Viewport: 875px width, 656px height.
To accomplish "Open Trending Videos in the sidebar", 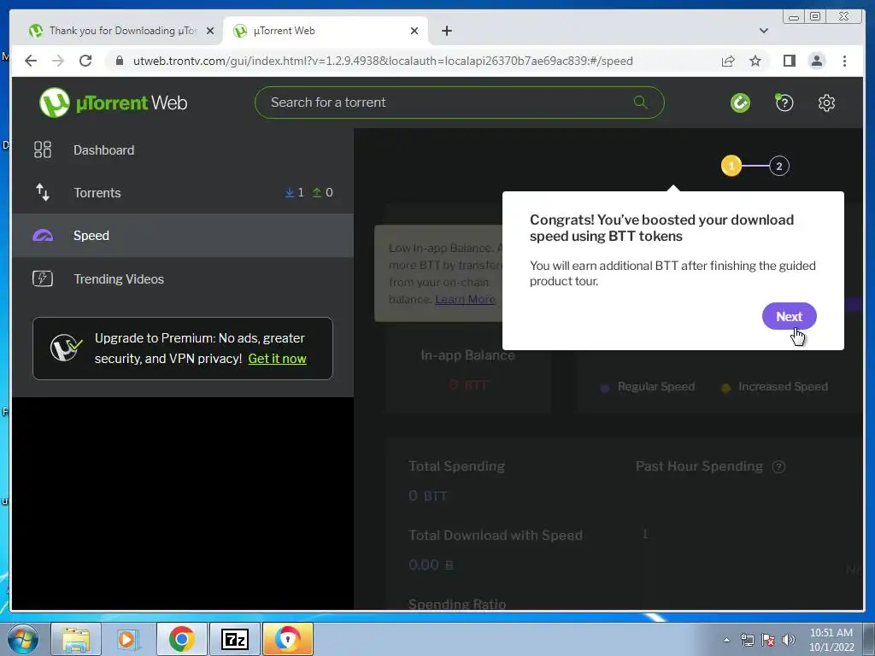I will click(183, 278).
